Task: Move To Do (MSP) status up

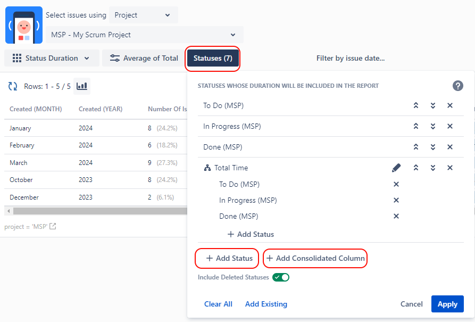Action: pyautogui.click(x=416, y=105)
